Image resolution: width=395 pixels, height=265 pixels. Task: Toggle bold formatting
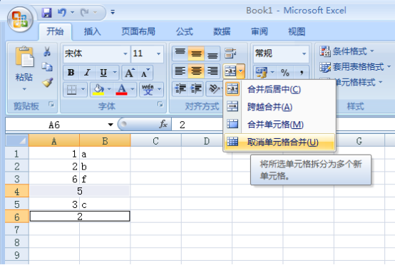(71, 73)
